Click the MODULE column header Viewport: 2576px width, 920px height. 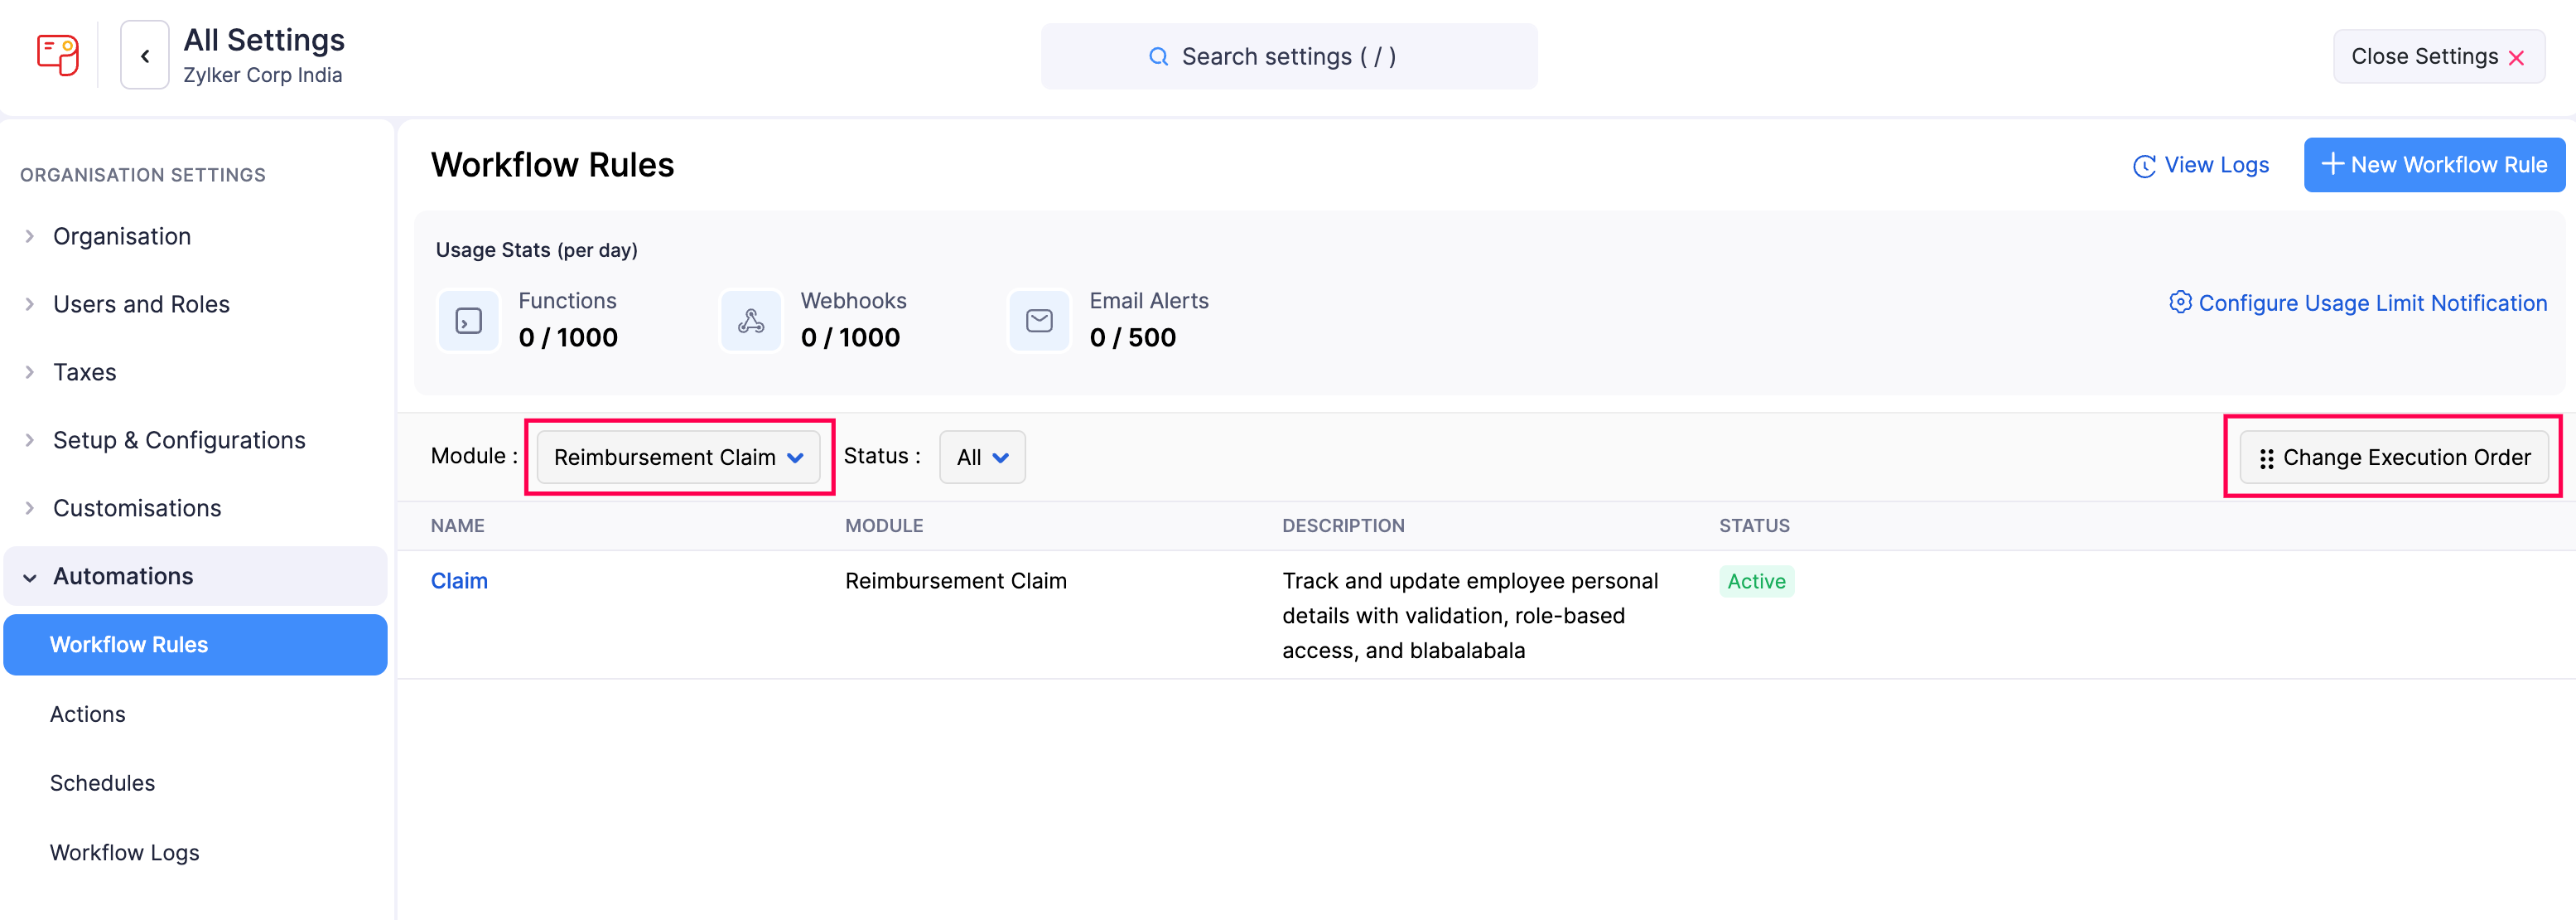click(x=884, y=525)
